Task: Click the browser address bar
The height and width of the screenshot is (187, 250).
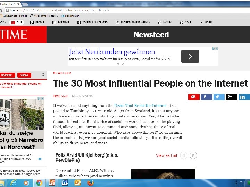Action: coord(127,10)
